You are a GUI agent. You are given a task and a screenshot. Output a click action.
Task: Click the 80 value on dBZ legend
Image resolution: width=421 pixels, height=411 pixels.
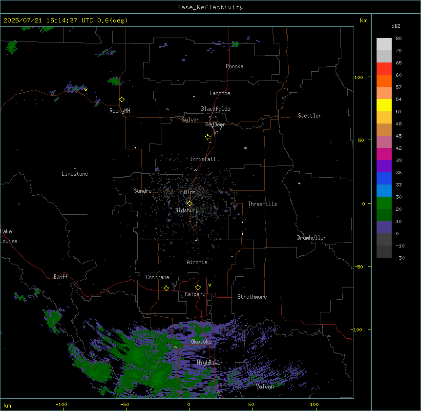(399, 39)
